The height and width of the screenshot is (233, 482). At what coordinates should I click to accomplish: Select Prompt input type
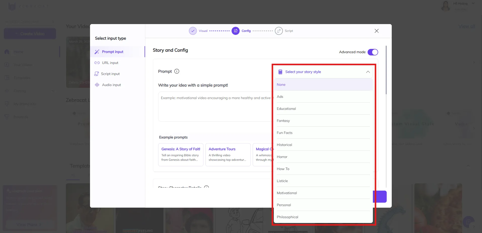tap(117, 52)
